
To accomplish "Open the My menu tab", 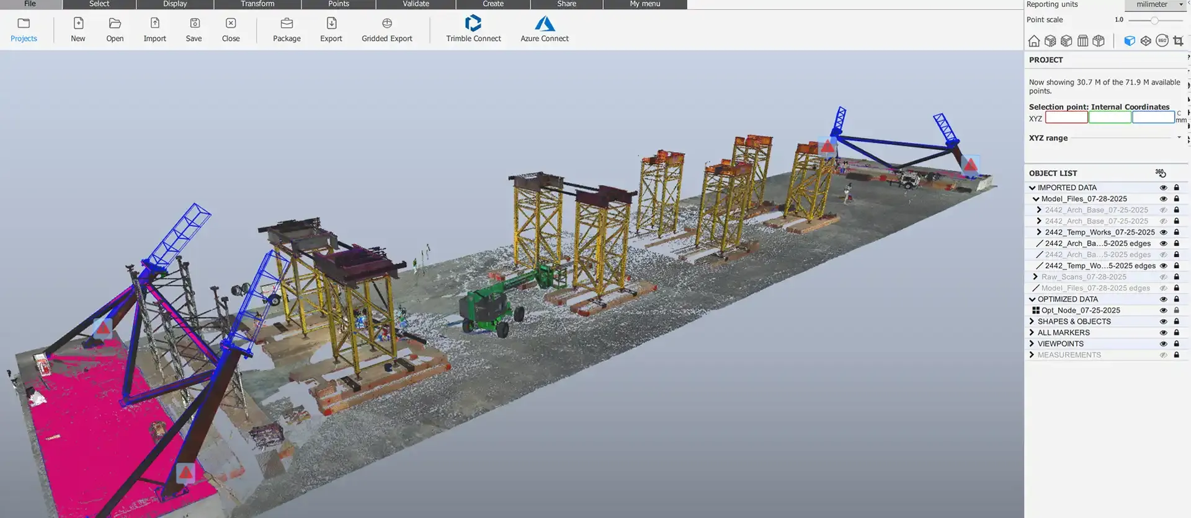I will [x=645, y=4].
